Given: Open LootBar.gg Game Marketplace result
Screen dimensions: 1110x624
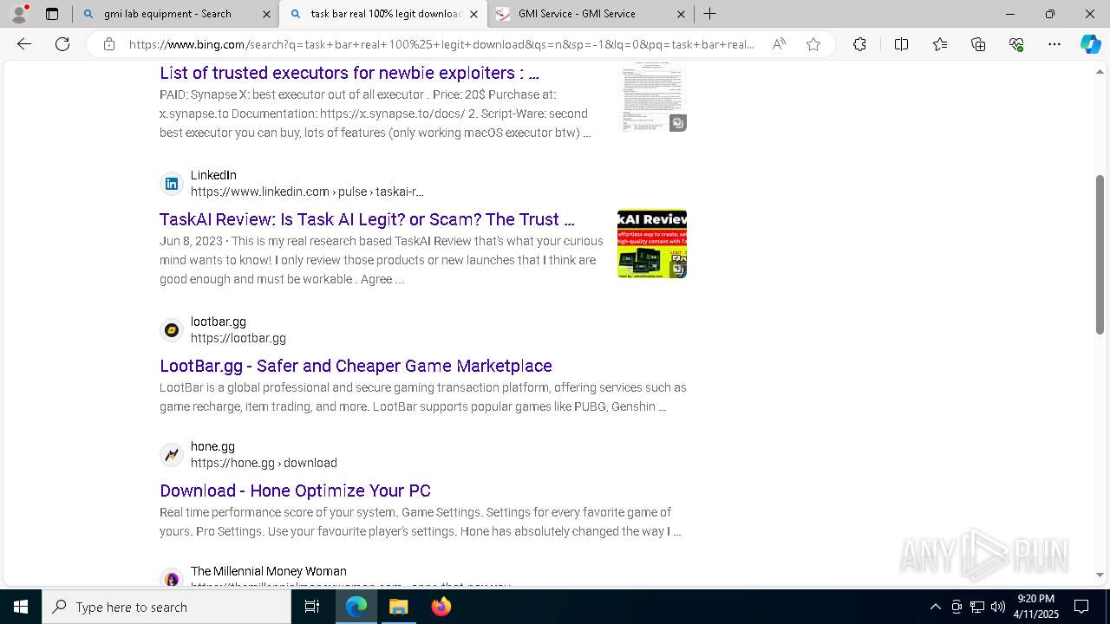Looking at the screenshot, I should pos(356,366).
